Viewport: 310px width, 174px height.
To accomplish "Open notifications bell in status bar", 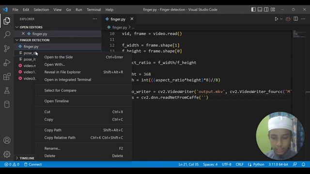I will (x=303, y=164).
